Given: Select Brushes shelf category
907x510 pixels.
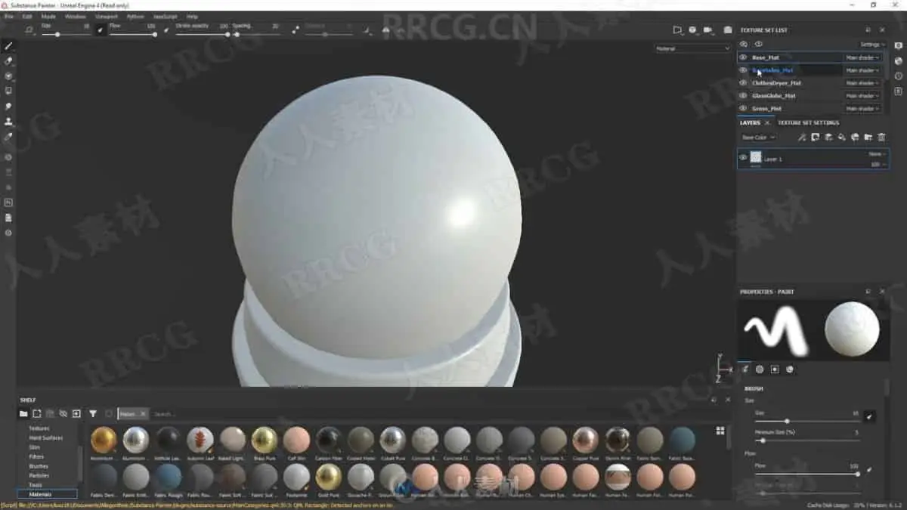Looking at the screenshot, I should click(39, 466).
